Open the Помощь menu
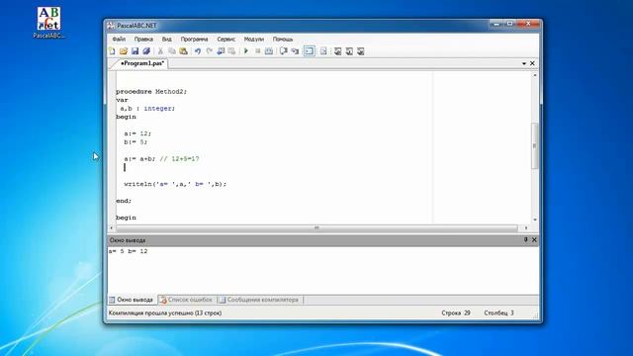Viewport: 633px width, 356px height. [283, 40]
